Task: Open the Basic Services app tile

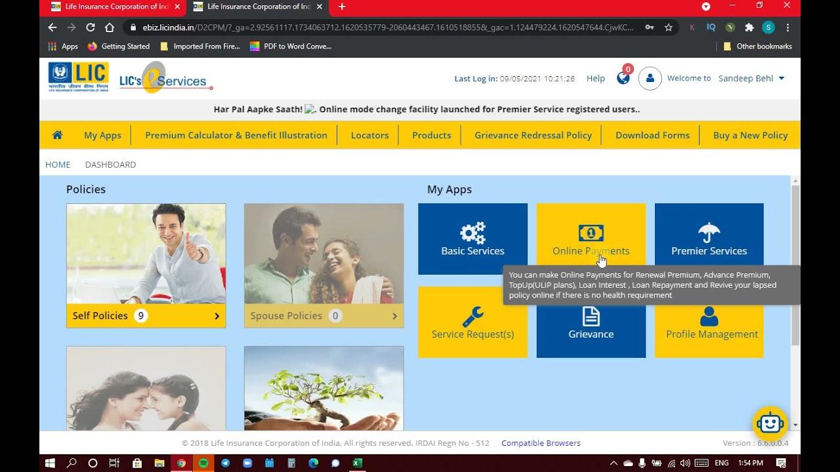Action: click(x=472, y=239)
